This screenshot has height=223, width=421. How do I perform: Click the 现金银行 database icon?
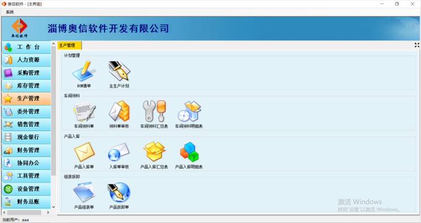pyautogui.click(x=8, y=137)
